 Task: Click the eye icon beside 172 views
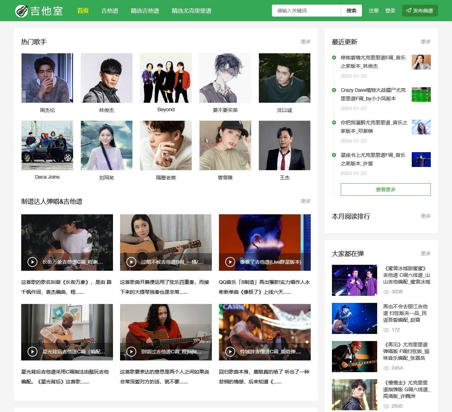(x=386, y=330)
